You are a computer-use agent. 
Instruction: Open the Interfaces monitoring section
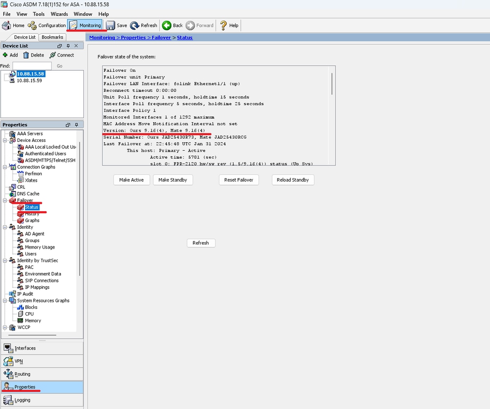[42, 348]
